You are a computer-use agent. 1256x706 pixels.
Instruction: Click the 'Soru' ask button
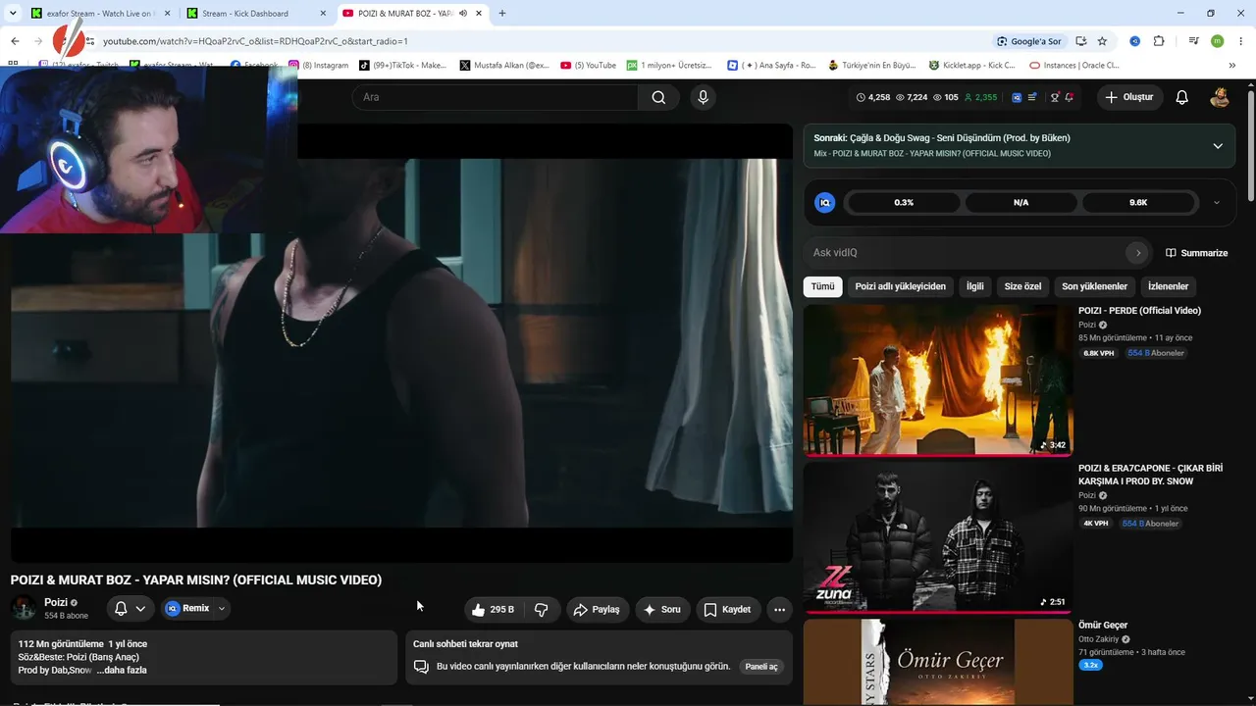[x=662, y=609]
